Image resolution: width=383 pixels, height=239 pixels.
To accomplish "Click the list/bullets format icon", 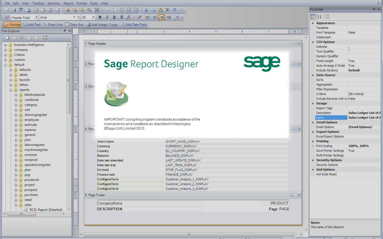I will (x=177, y=17).
